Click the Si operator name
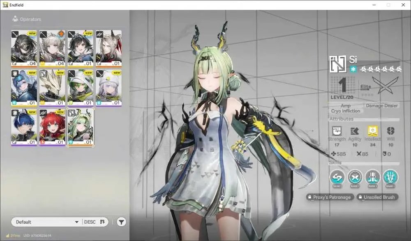 (x=353, y=60)
